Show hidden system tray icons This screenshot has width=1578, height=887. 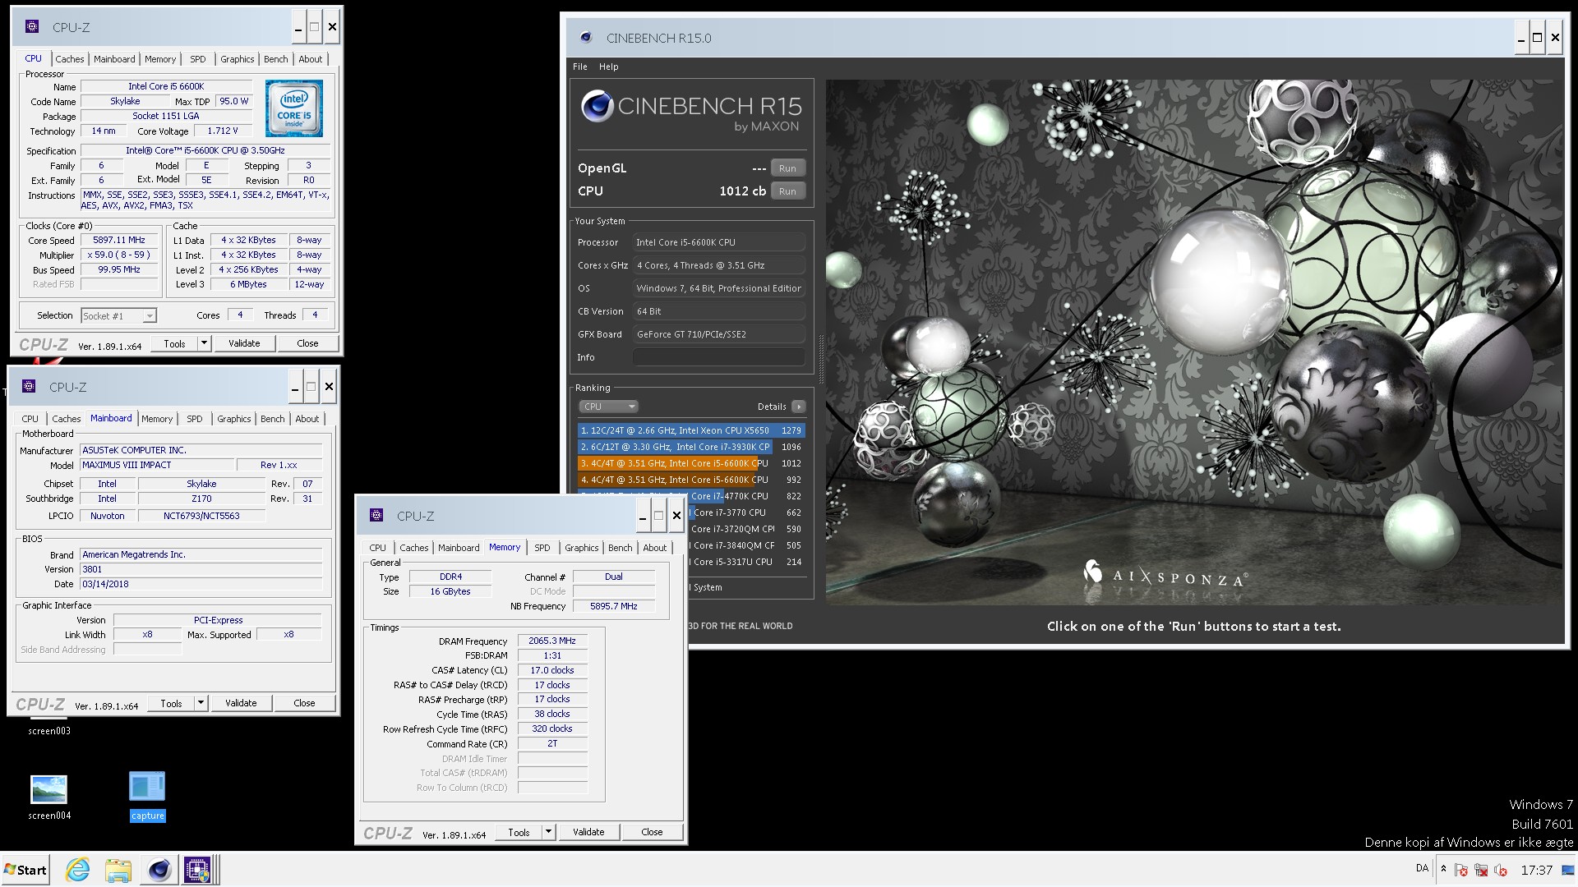pos(1443,869)
